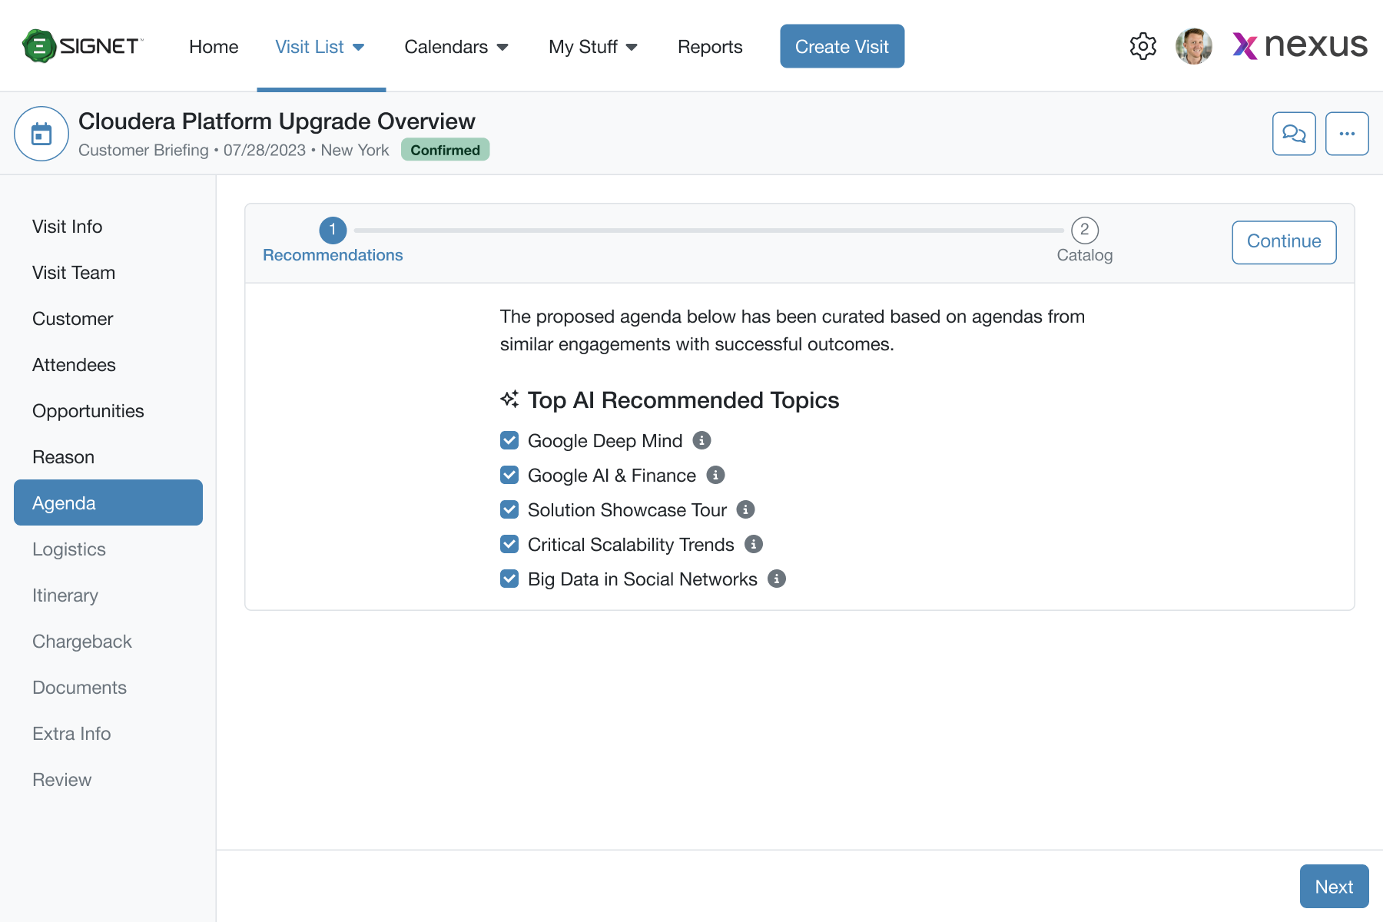Click the AI sparkle icon beside Top AI Recommended Topics

click(509, 399)
